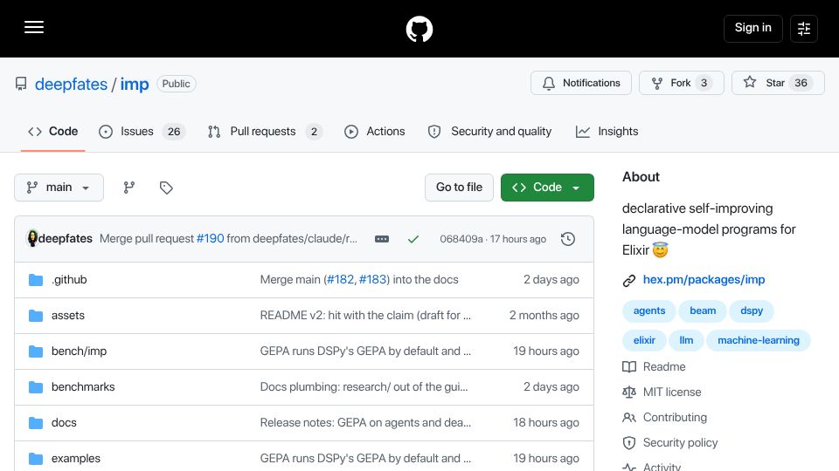This screenshot has height=471, width=839.
Task: Select the beam topic tag
Action: 703,311
